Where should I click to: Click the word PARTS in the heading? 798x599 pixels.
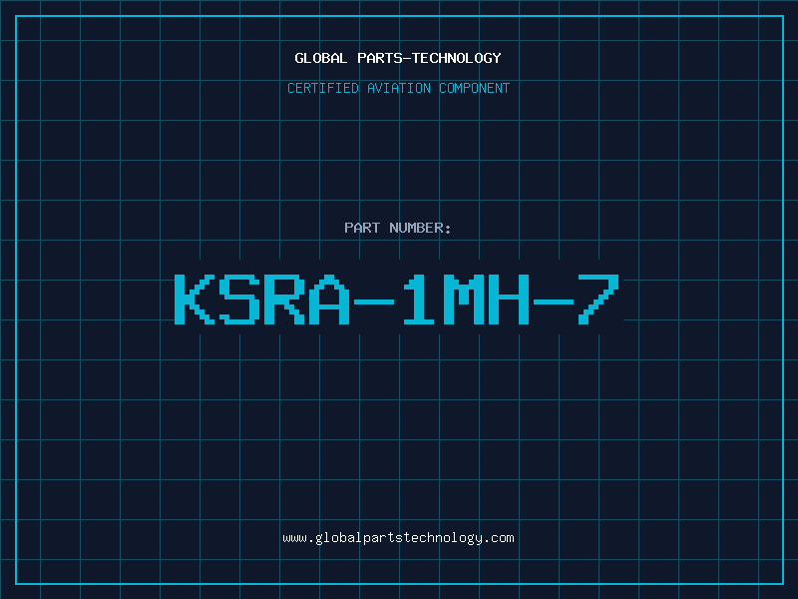[380, 58]
